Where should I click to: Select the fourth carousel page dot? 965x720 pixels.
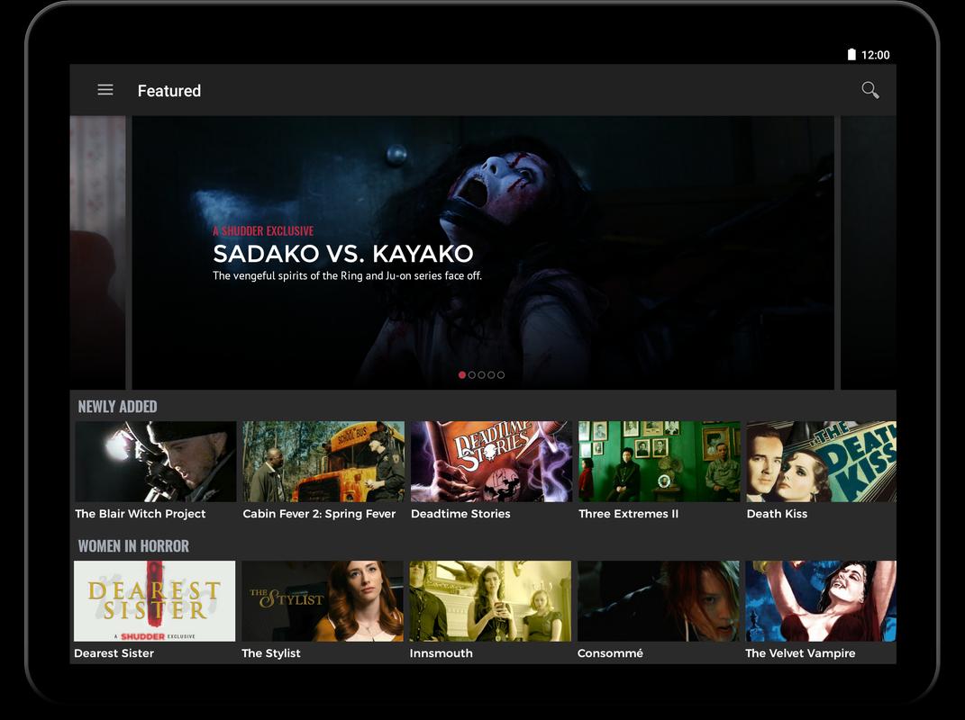[491, 375]
